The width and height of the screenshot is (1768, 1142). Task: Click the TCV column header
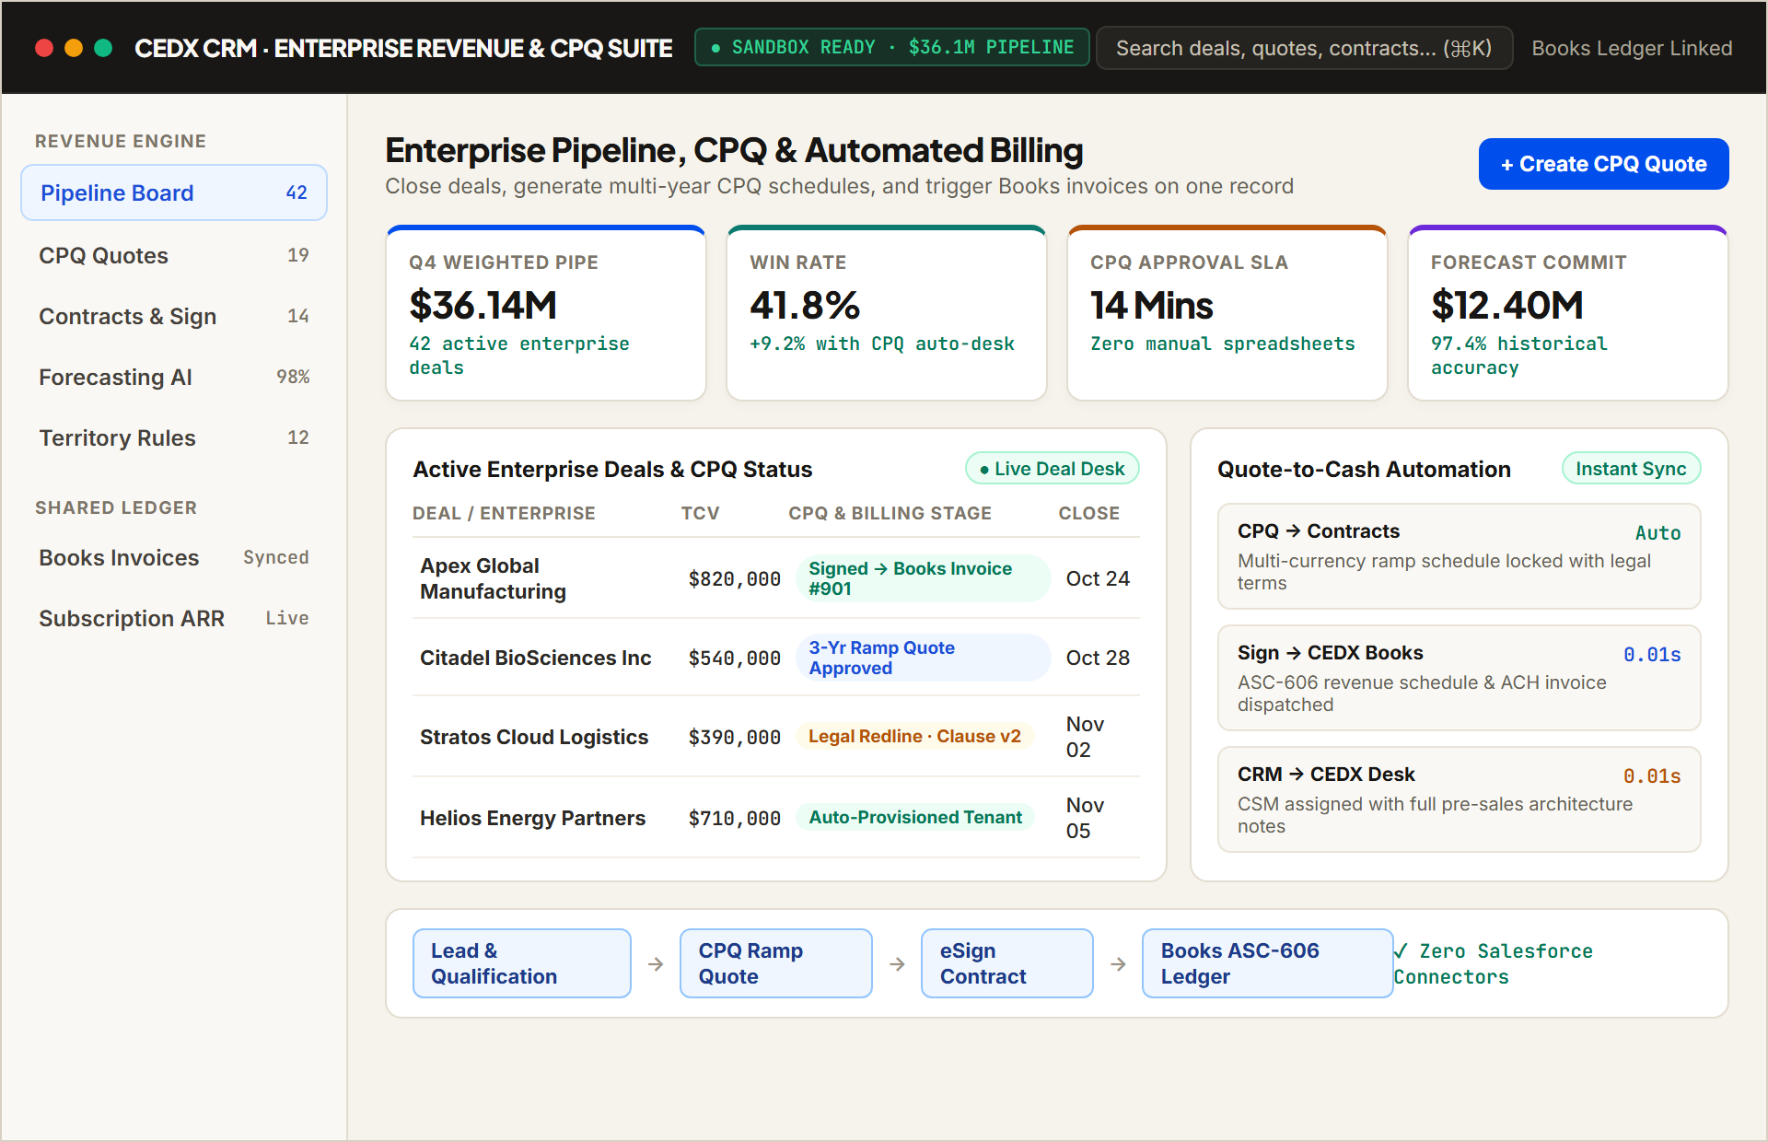(700, 513)
